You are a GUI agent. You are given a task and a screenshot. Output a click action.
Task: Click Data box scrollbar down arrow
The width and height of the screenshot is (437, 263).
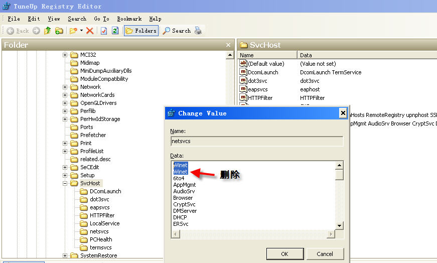[x=339, y=225]
